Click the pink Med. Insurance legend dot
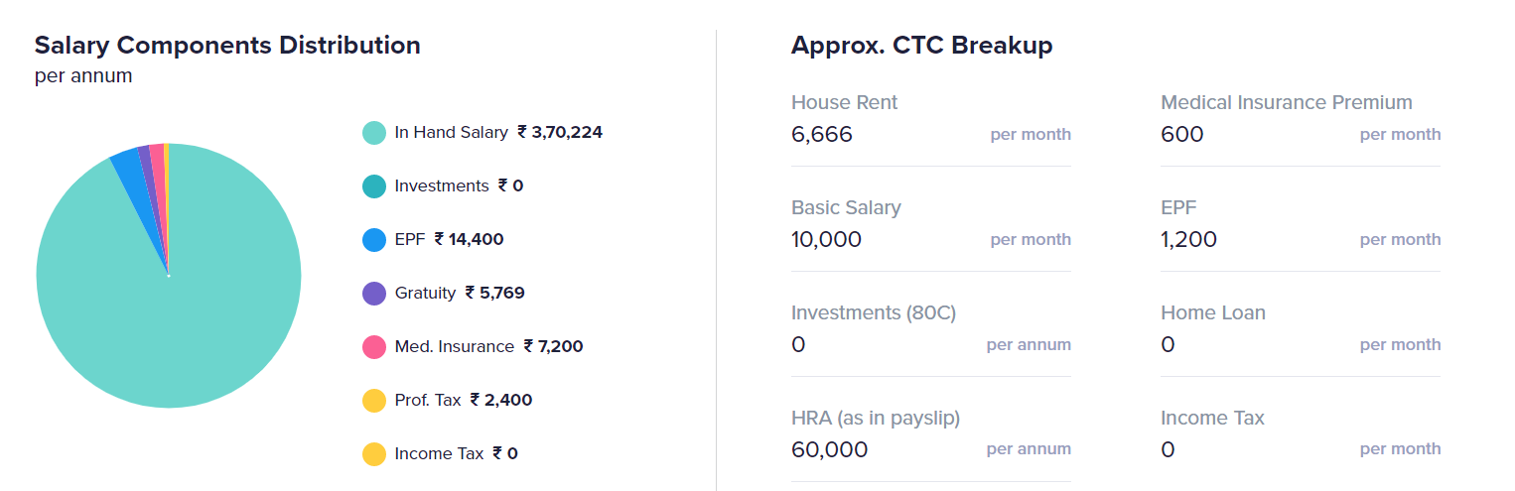 (x=374, y=347)
